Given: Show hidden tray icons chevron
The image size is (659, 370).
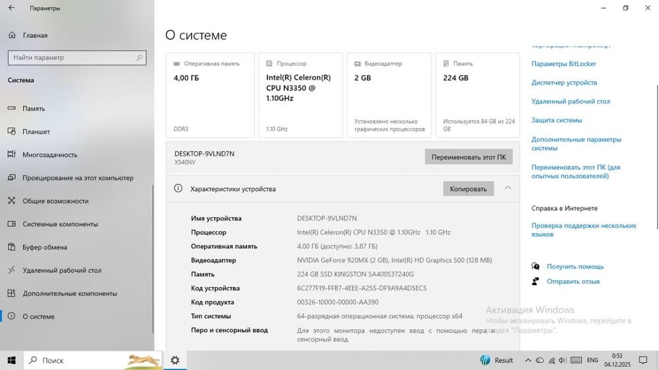Looking at the screenshot, I should click(528, 360).
